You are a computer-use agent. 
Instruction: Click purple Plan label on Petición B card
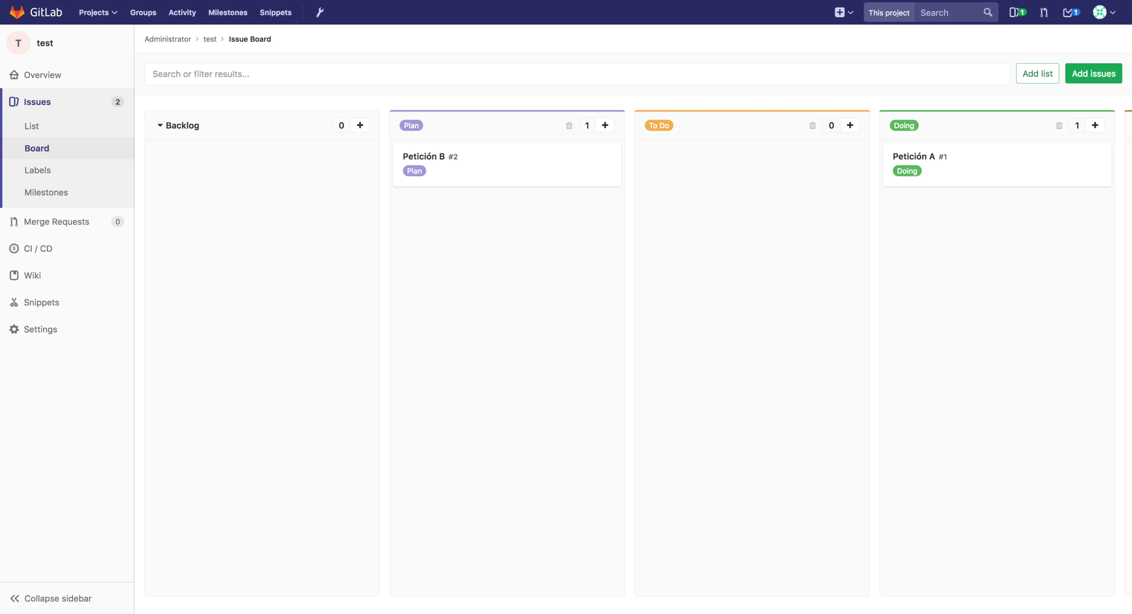[414, 171]
